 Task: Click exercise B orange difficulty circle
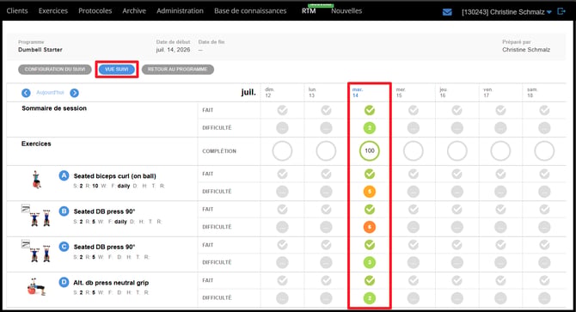[x=370, y=227]
